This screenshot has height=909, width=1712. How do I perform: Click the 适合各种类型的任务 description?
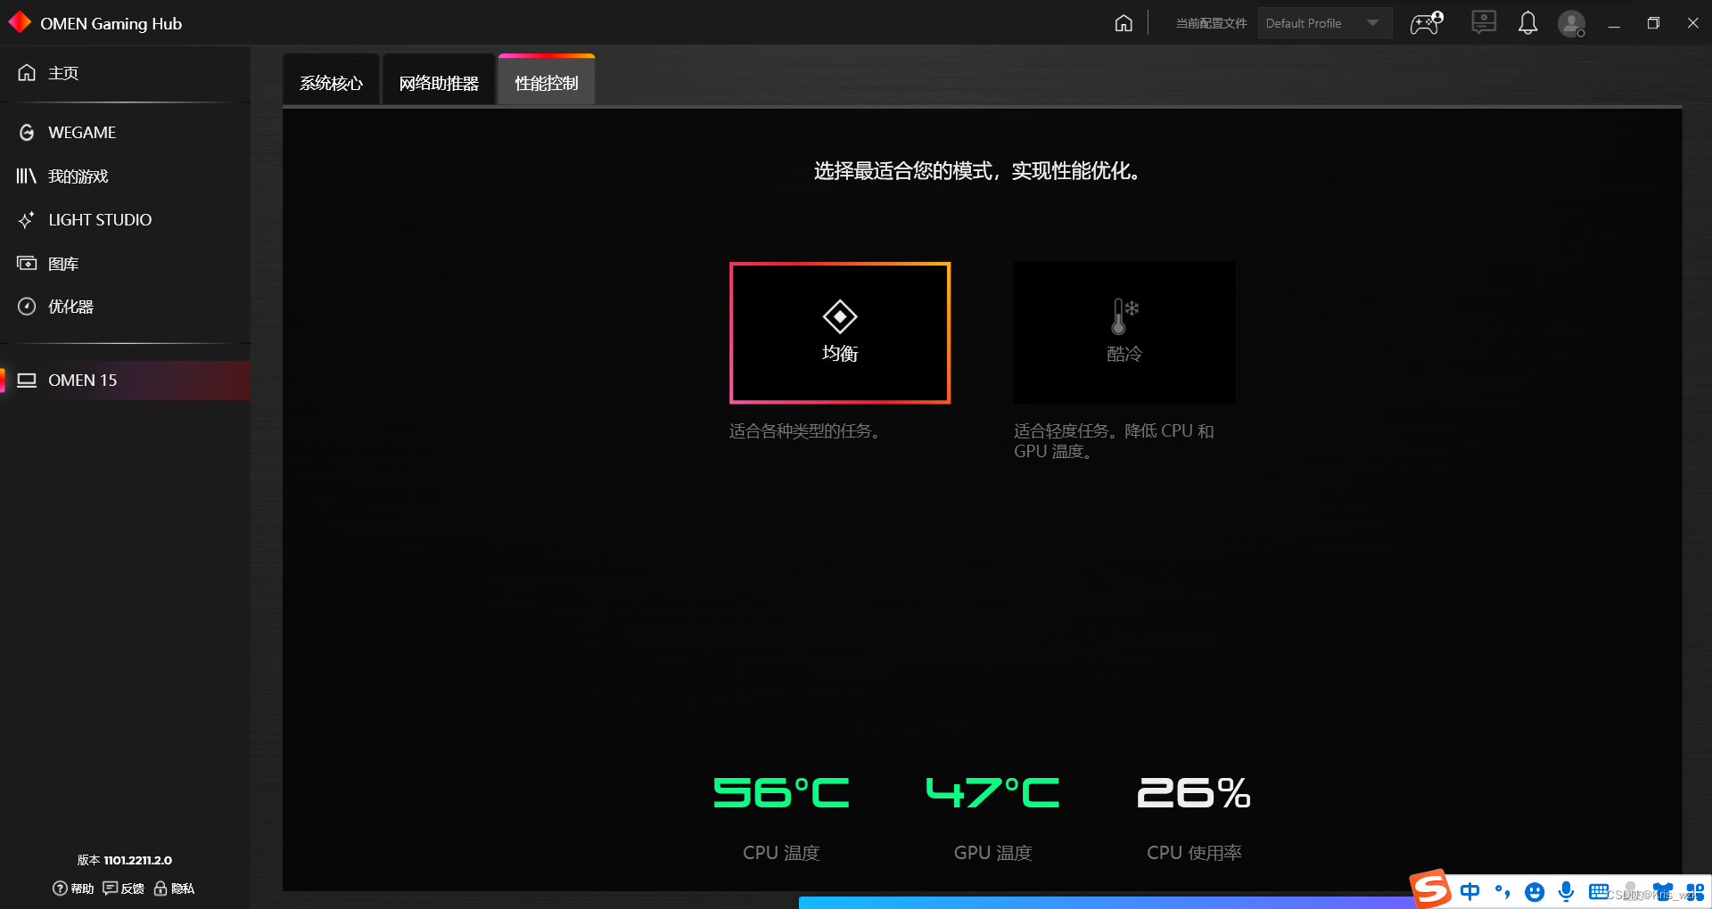[x=807, y=431]
